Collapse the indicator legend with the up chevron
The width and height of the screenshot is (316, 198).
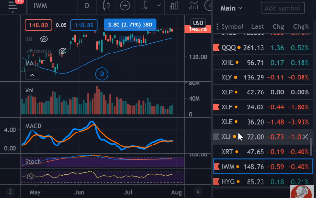click(32, 75)
